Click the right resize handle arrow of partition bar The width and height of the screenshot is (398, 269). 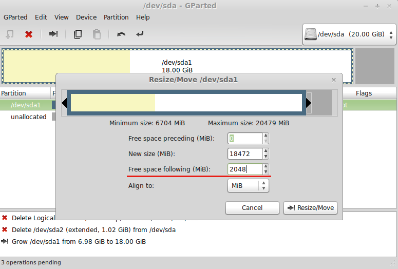click(309, 103)
